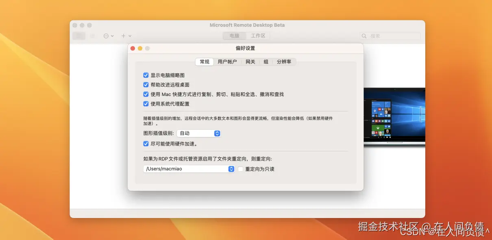Switch to the 用户帐户 tab

coord(227,62)
